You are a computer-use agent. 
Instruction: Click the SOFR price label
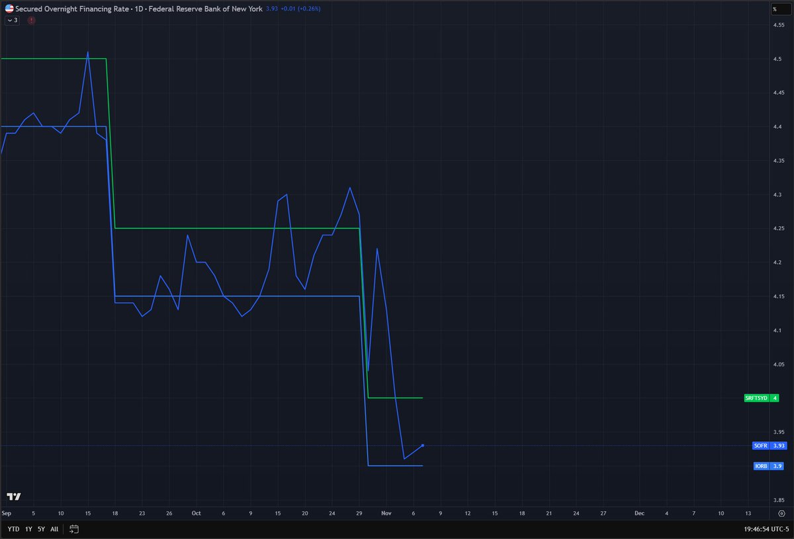click(x=768, y=446)
